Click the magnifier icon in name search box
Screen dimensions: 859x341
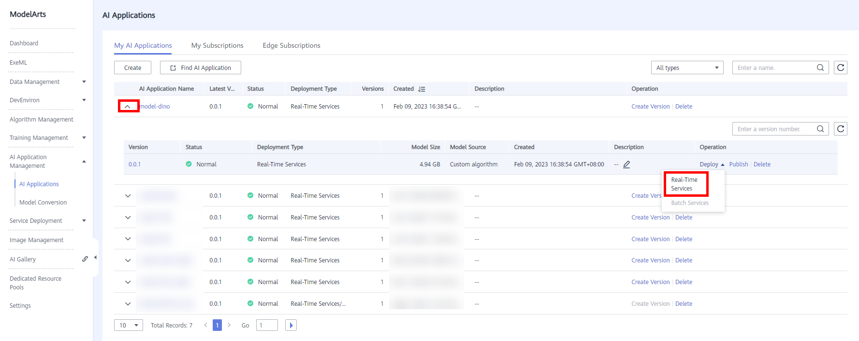(820, 68)
